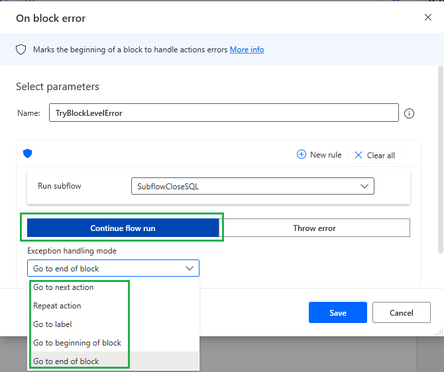Screen dimensions: 444x372
Task: Click the blue shield icon in rules panel
Action: point(27,154)
